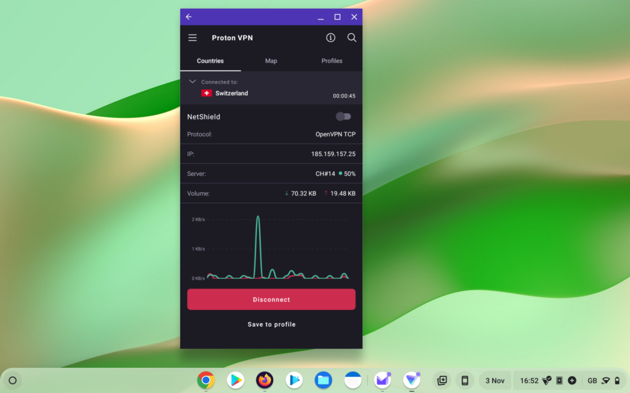This screenshot has height=393, width=630.
Task: Open the Files app from the shelf
Action: click(x=324, y=379)
